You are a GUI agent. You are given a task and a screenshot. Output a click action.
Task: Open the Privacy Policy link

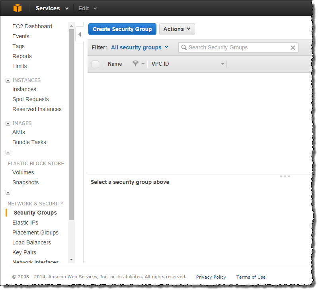pyautogui.click(x=211, y=277)
